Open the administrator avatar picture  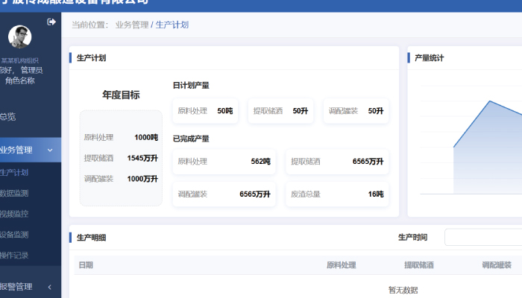[x=19, y=37]
